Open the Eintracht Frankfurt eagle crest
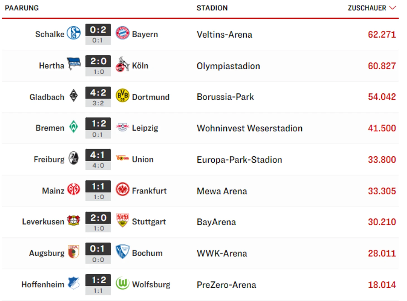 pyautogui.click(x=122, y=189)
